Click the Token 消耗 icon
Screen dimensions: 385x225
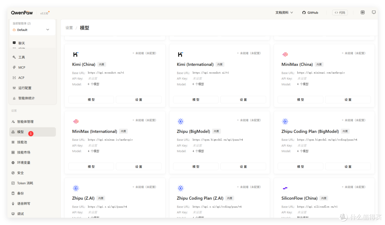click(x=13, y=183)
